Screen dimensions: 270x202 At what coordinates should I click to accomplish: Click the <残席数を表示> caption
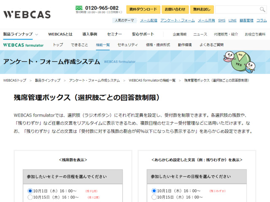[73, 160]
